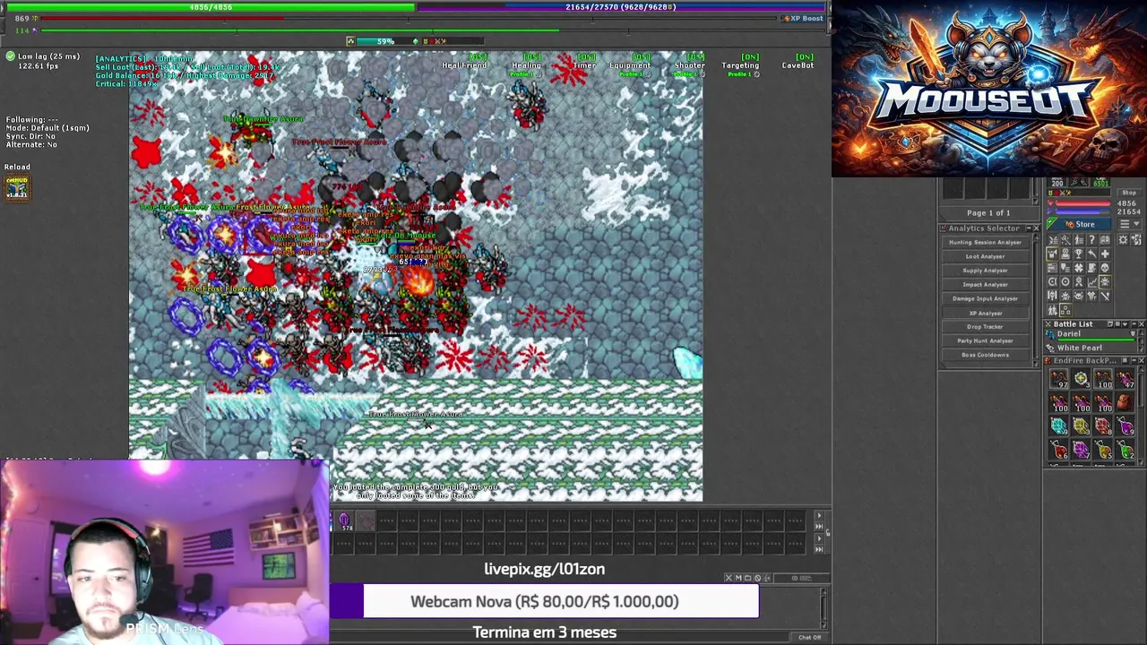
Task: Click the trophy icon in control panel
Action: click(x=1079, y=254)
